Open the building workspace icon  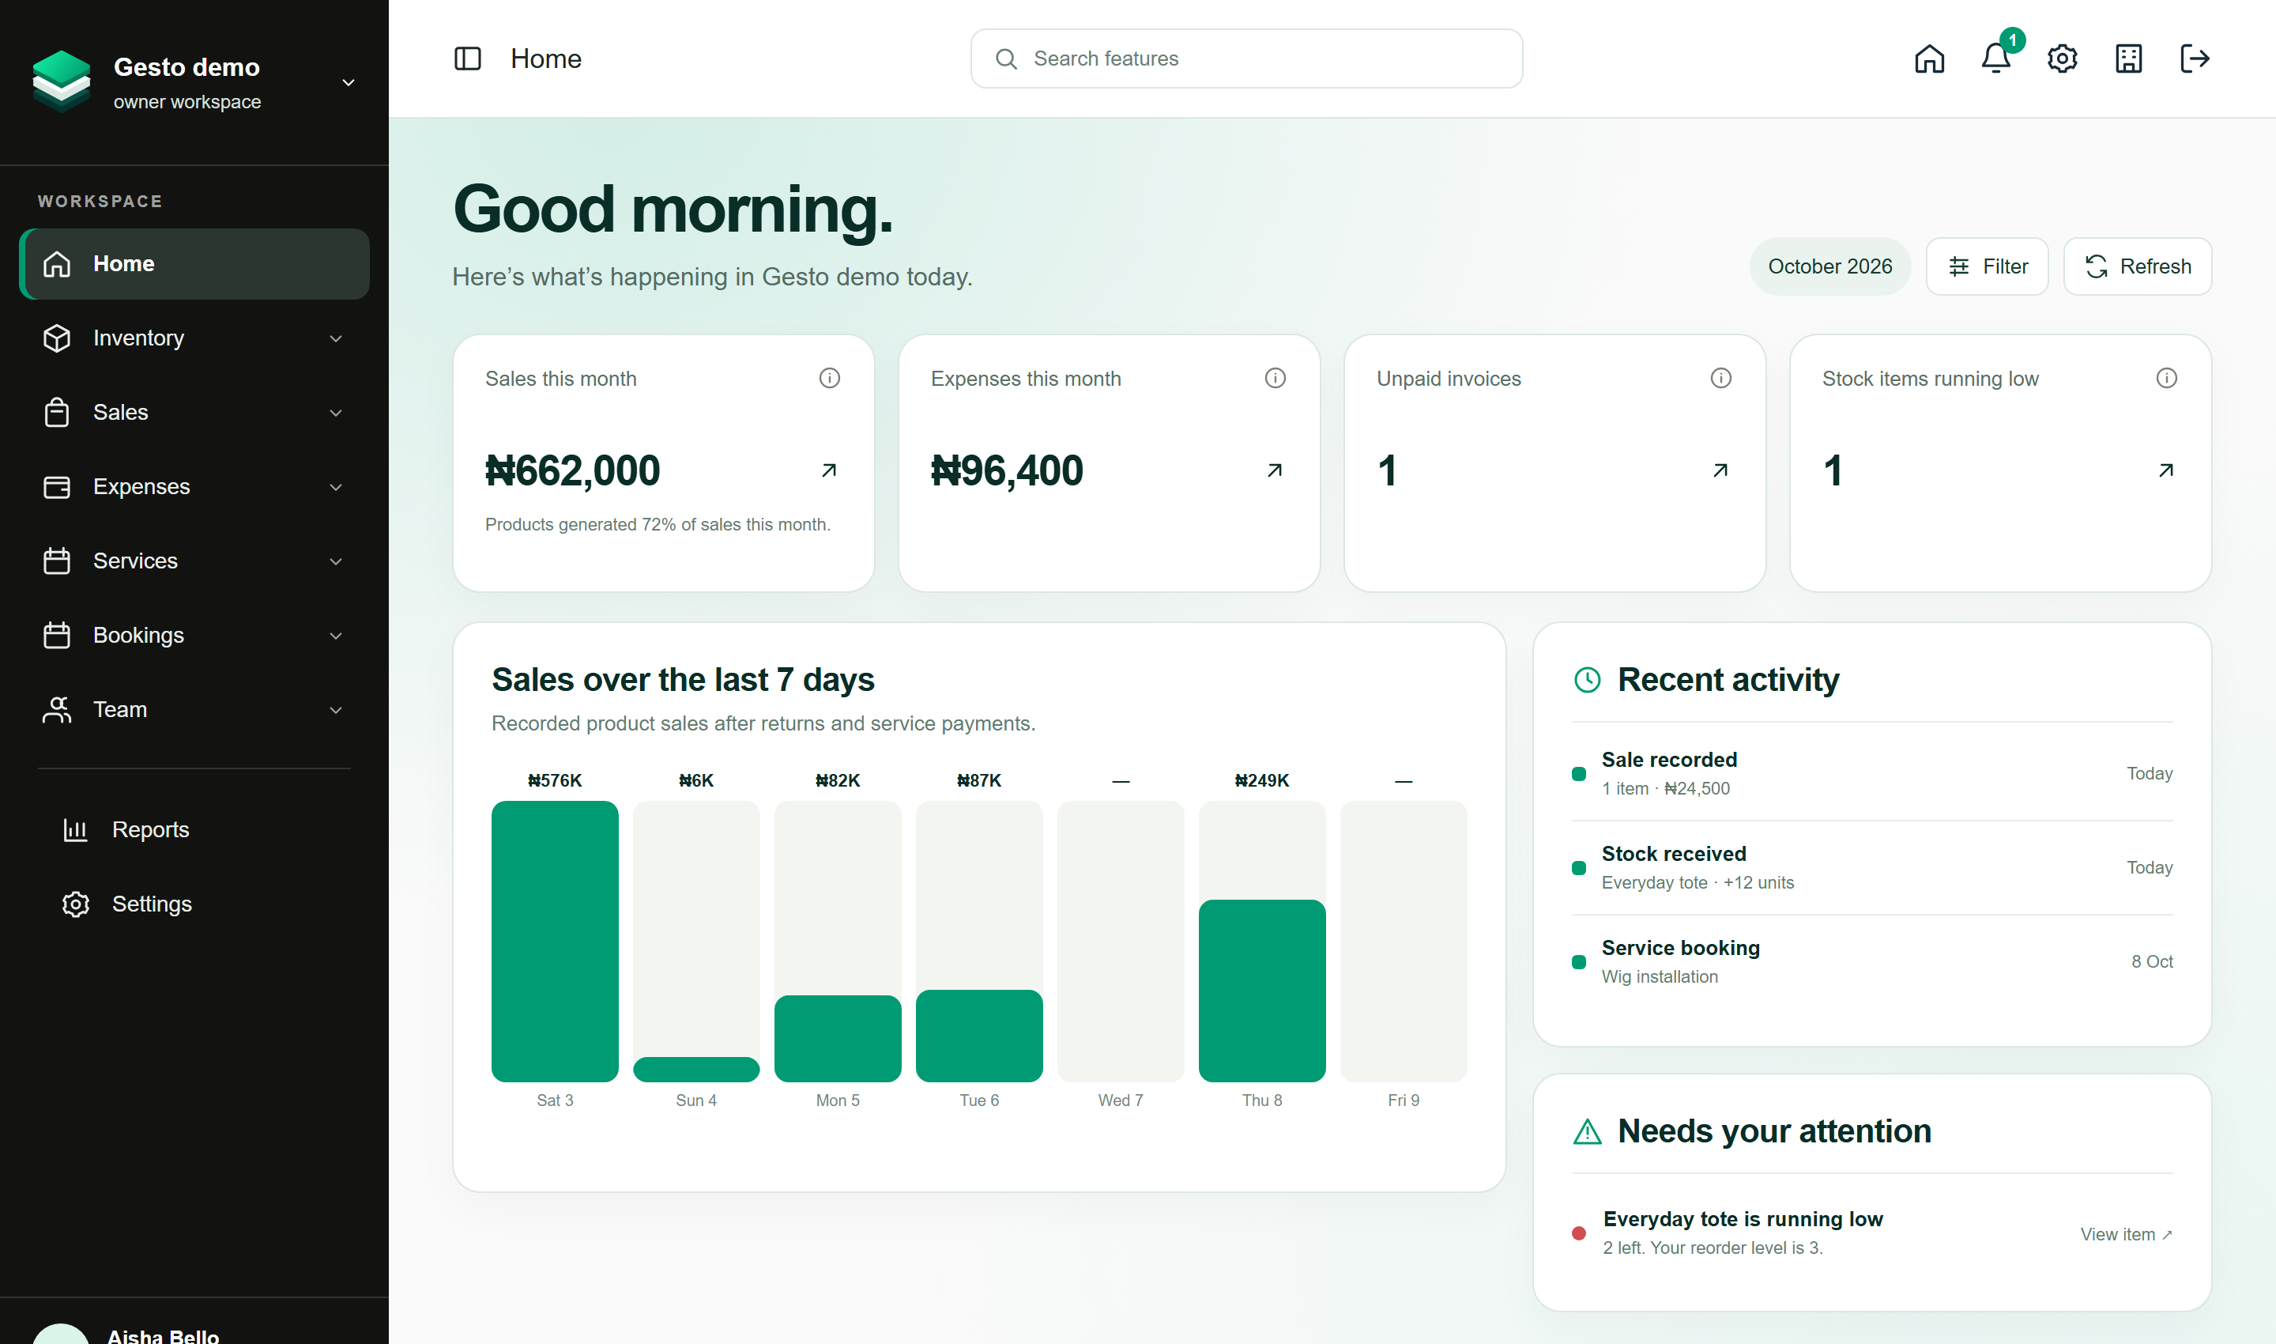(2128, 59)
